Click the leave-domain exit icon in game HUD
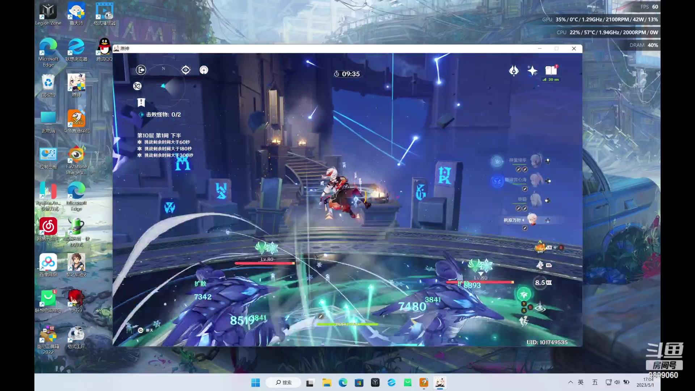The height and width of the screenshot is (391, 695). tap(141, 70)
